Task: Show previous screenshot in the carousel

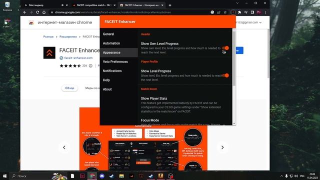Action: pos(64,147)
